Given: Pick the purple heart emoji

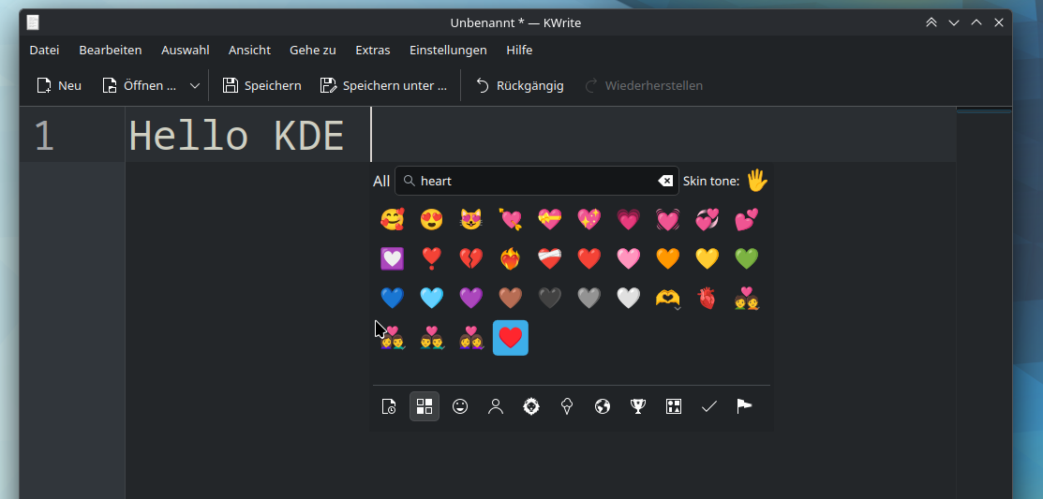Looking at the screenshot, I should point(471,299).
